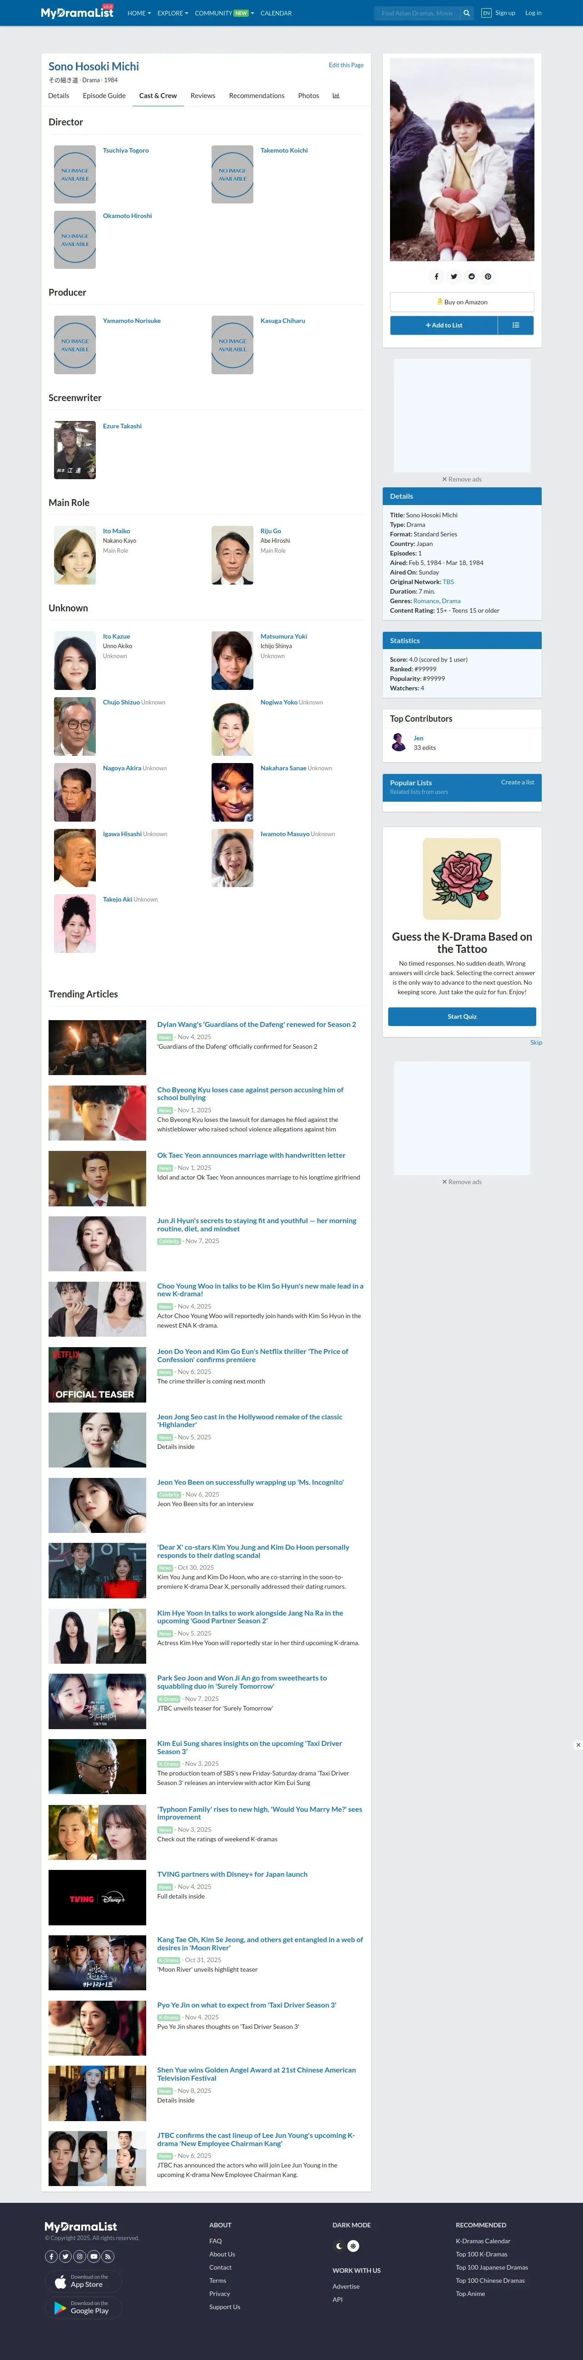Viewport: 583px width, 2360px height.
Task: Open the TVING partners with Disney+ article
Action: [x=232, y=1874]
